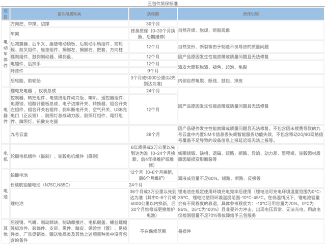Click the 烤漆件 cell

click(x=69, y=71)
